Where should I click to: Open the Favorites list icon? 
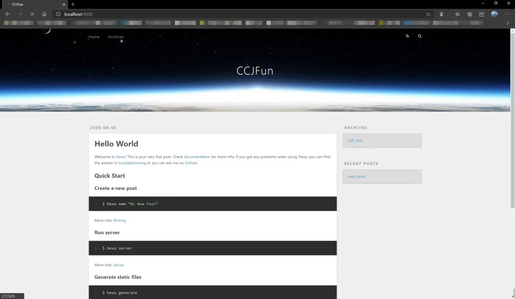(457, 14)
